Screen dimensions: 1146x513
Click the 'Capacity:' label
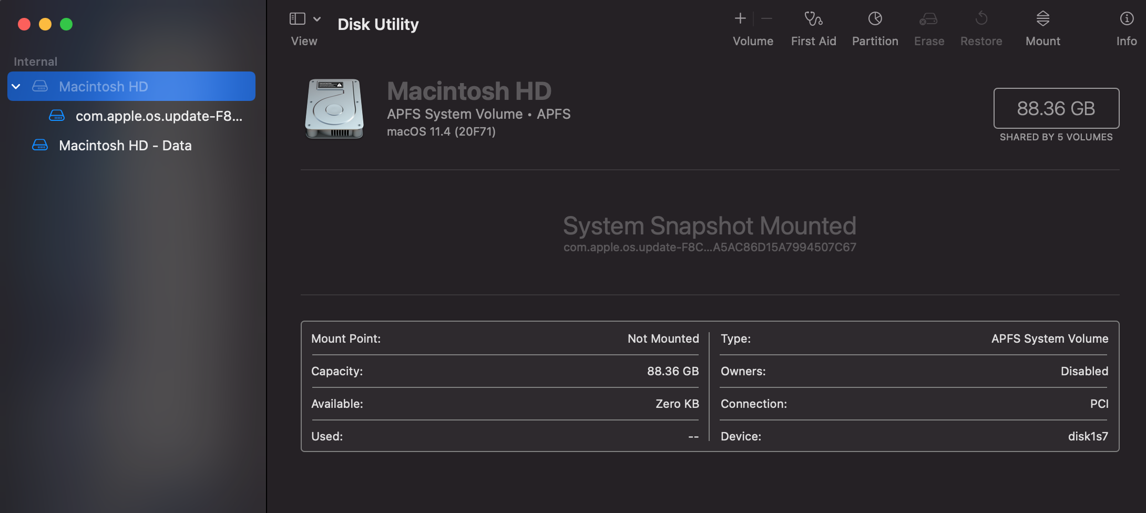pos(337,371)
